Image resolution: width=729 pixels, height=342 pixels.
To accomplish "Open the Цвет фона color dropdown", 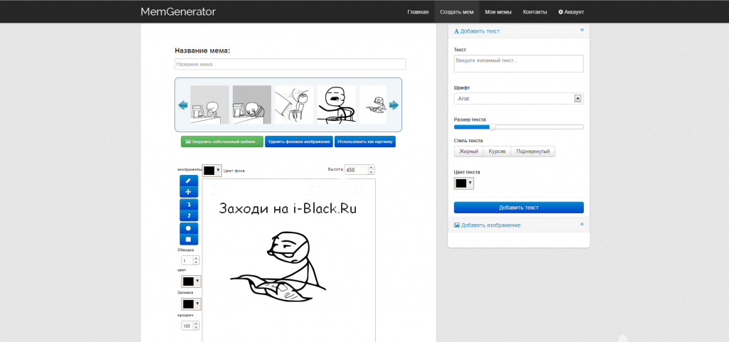I will (212, 171).
